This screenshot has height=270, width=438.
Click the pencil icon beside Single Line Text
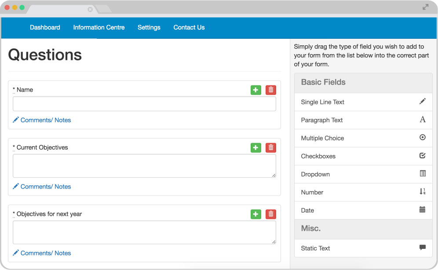[422, 101]
